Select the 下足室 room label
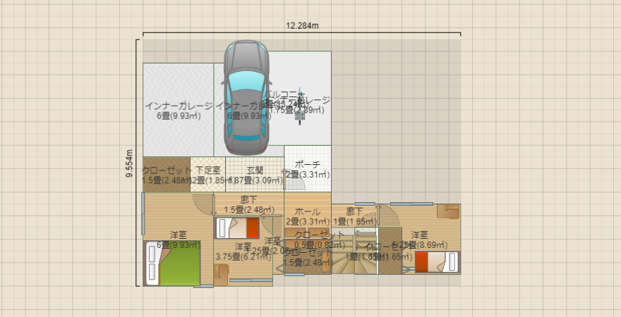The image size is (621, 317). [x=208, y=170]
